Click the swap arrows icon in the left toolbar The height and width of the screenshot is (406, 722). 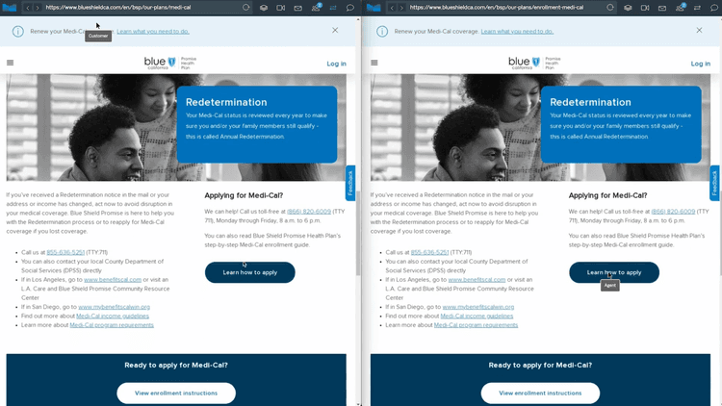pyautogui.click(x=333, y=8)
